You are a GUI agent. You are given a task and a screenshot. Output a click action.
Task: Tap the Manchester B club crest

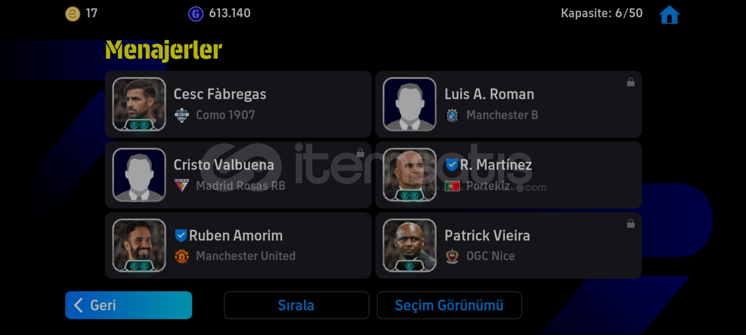(x=452, y=115)
